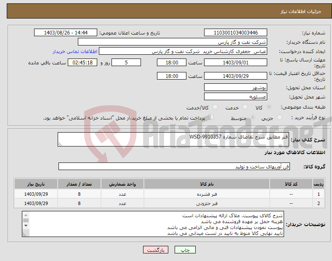This screenshot has height=261, width=332.
Task: Click the نام کالا column header
Action: point(207,184)
